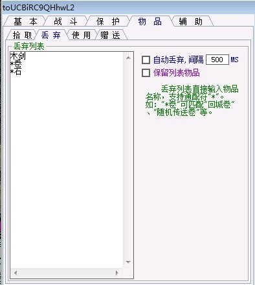The width and height of the screenshot is (255, 285).
Task: Open the 基本 tab
Action: [x=25, y=21]
